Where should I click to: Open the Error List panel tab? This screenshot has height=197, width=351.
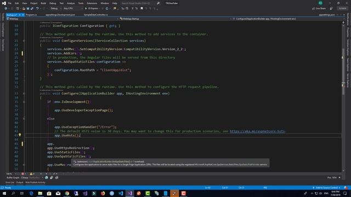click(10, 182)
